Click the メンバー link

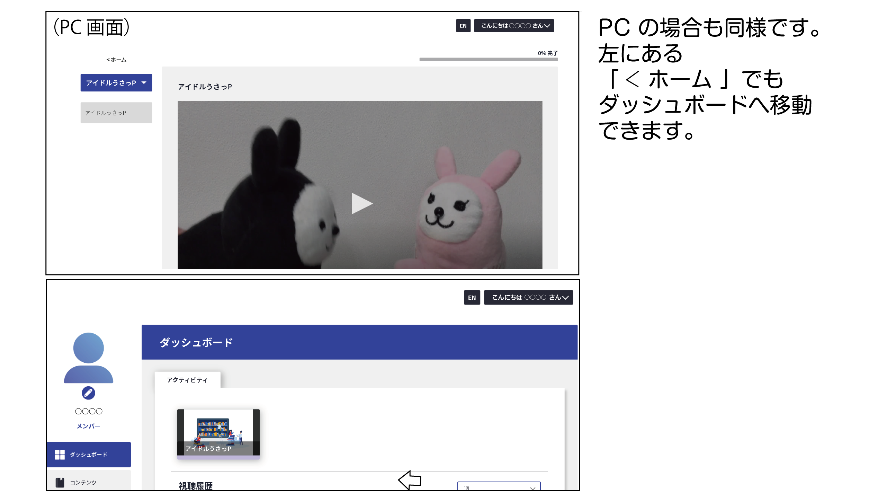(x=88, y=426)
